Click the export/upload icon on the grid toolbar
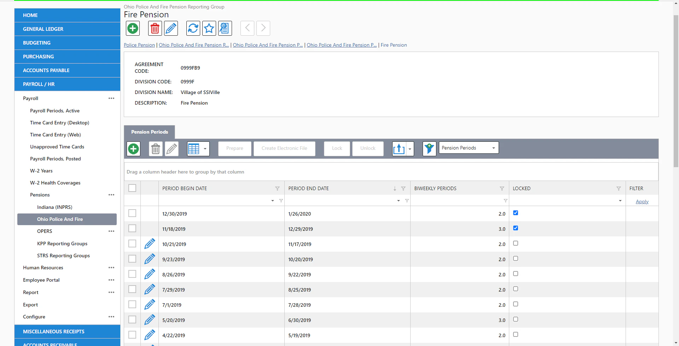The height and width of the screenshot is (346, 679). 399,149
